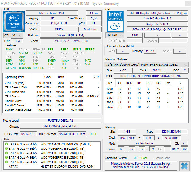Select the System Agent Status row
This screenshot has height=172, width=191.
pyautogui.click(x=52, y=110)
